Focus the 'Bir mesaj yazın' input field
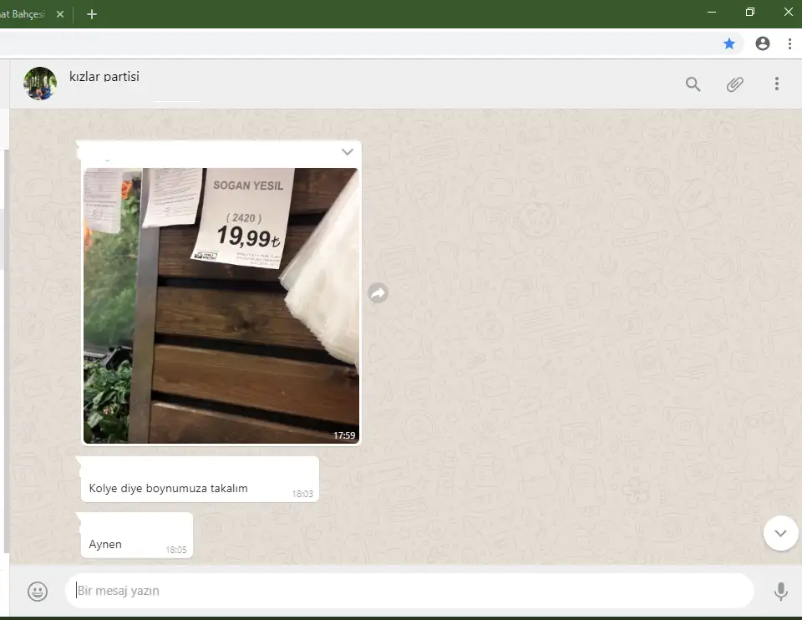This screenshot has height=620, width=802. 409,591
